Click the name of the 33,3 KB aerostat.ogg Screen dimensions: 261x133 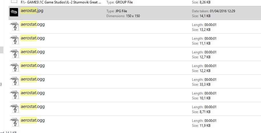click(33, 79)
